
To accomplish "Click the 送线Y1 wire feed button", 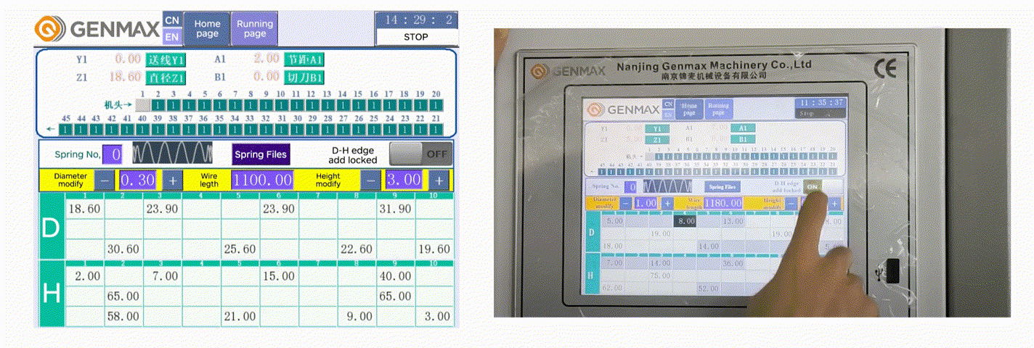I will [166, 59].
